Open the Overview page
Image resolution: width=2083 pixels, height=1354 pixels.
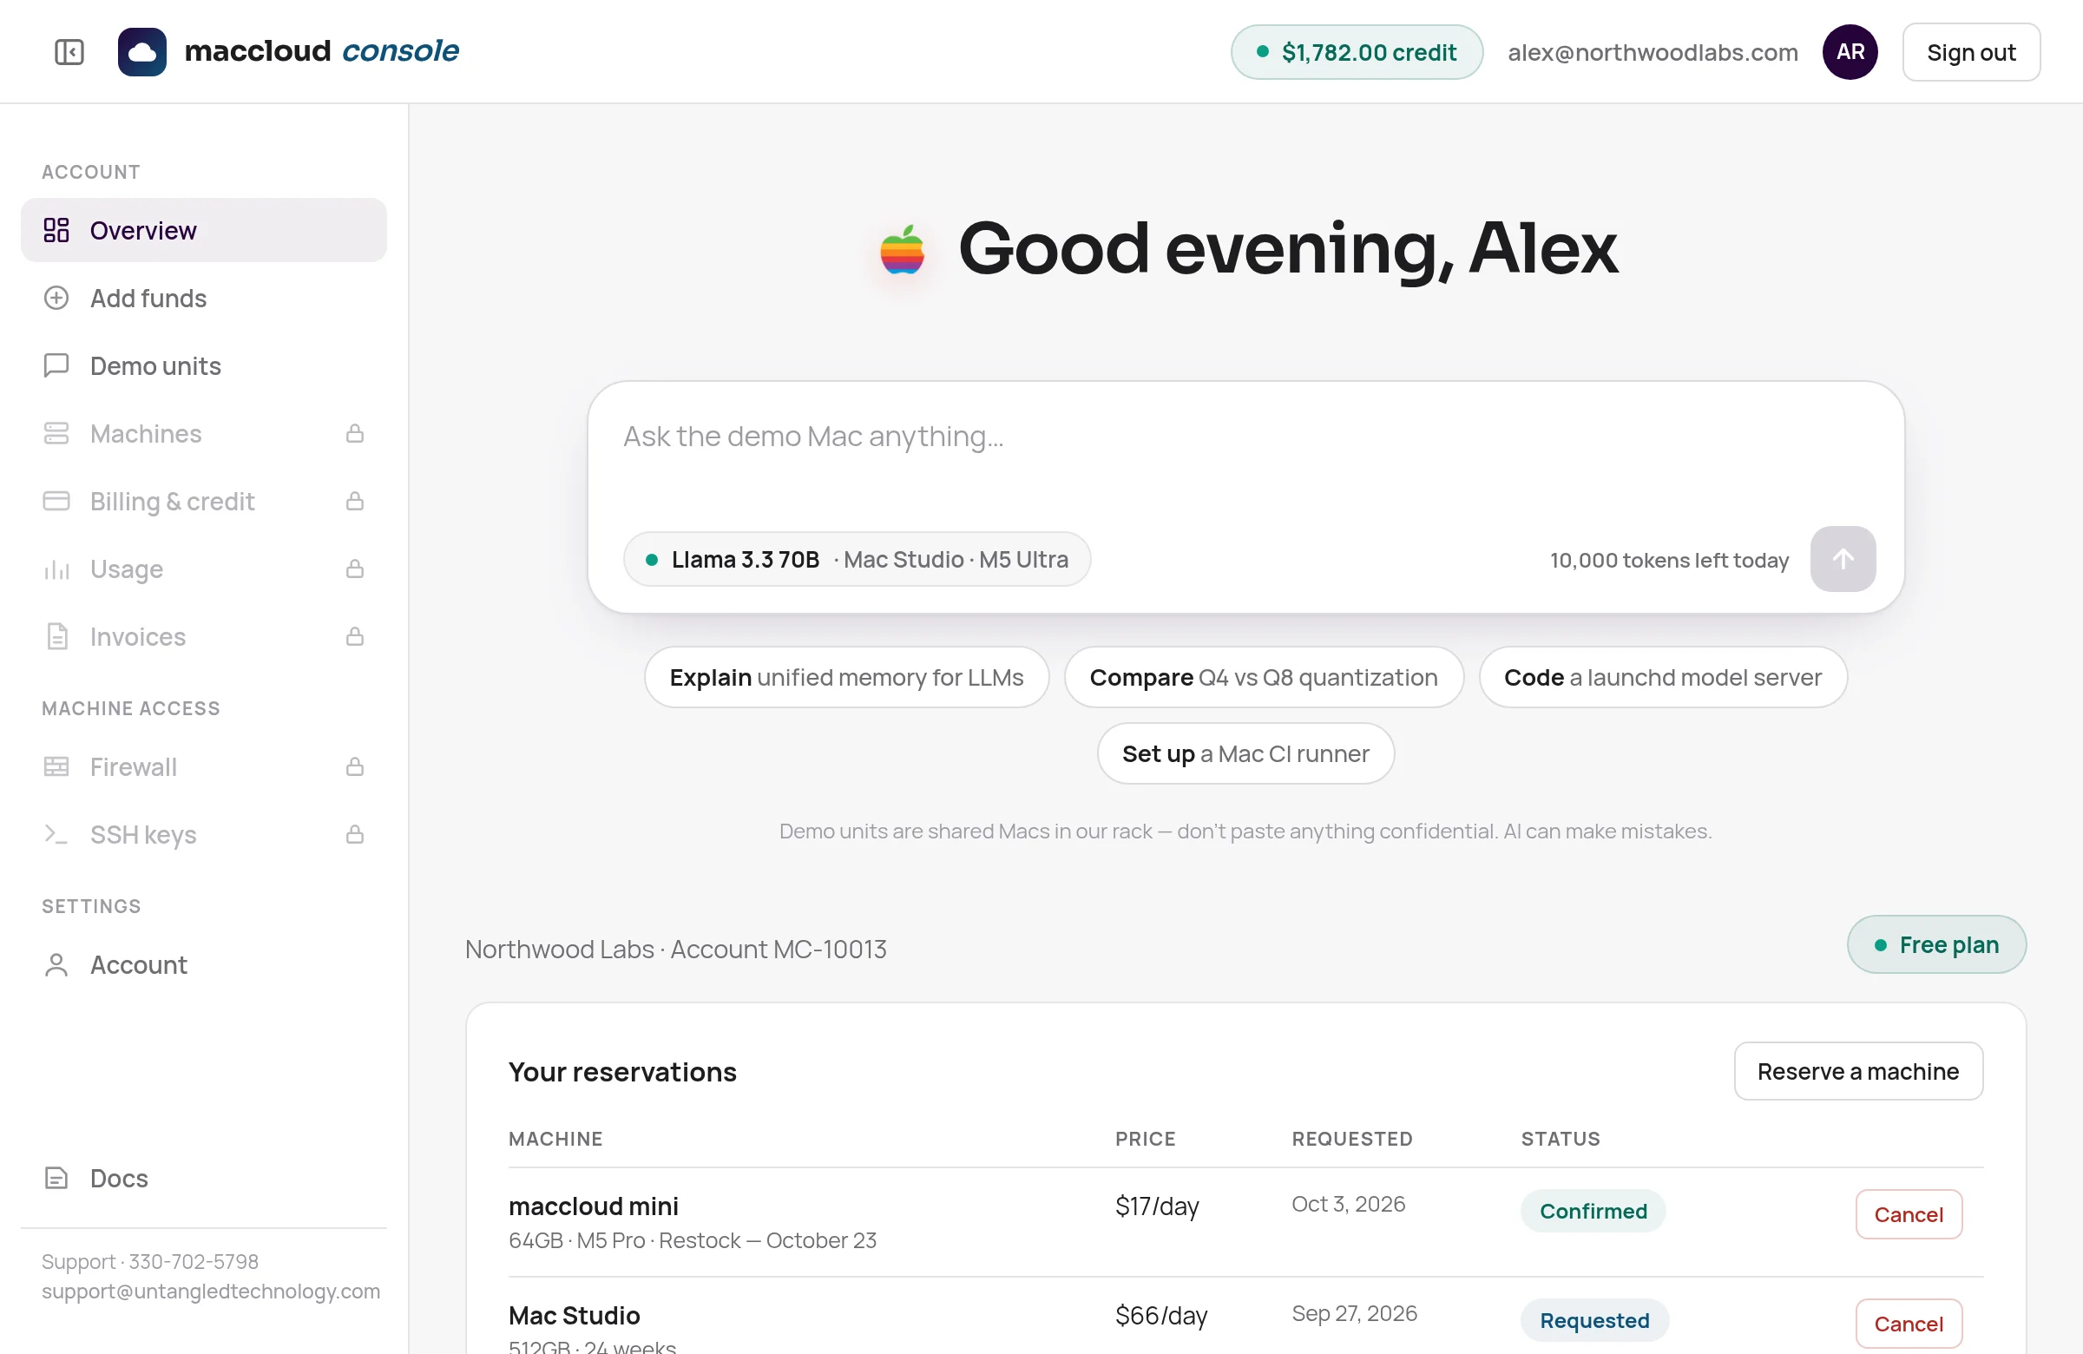click(204, 230)
